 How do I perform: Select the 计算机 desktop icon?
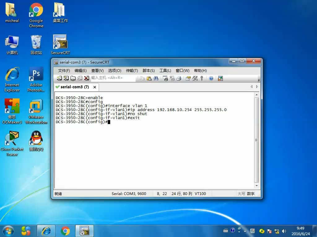(12, 45)
